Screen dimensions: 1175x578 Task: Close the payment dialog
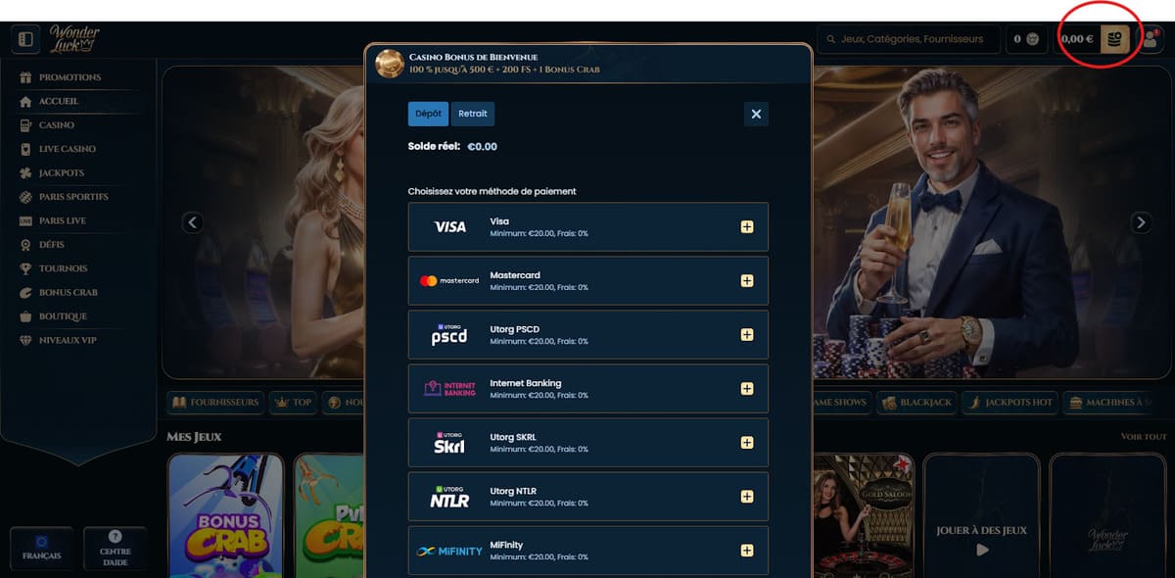(756, 114)
